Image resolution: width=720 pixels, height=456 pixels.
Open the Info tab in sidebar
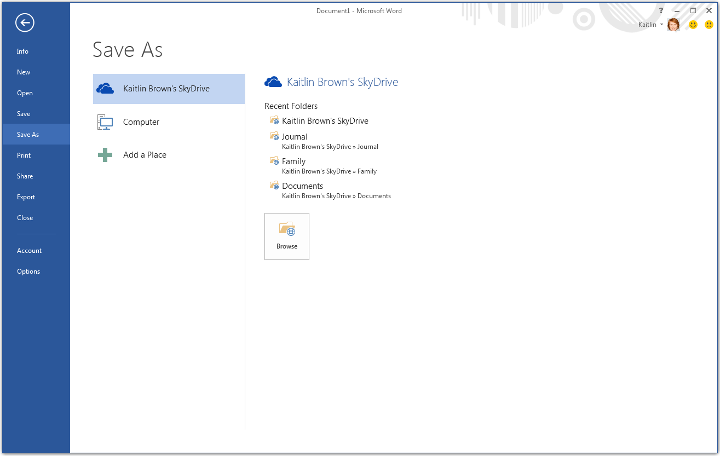[22, 51]
